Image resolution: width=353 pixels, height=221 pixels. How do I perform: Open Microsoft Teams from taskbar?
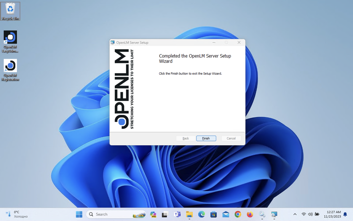177,214
